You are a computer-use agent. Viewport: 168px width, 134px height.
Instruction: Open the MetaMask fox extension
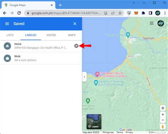136,13
